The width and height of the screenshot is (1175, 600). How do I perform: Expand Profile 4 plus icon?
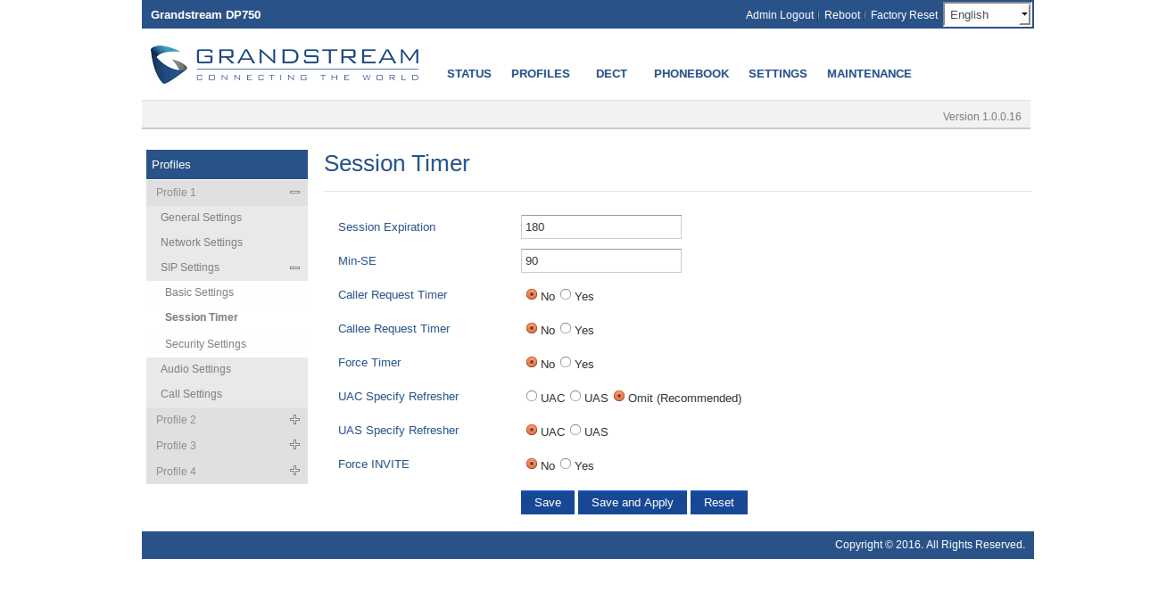point(294,471)
